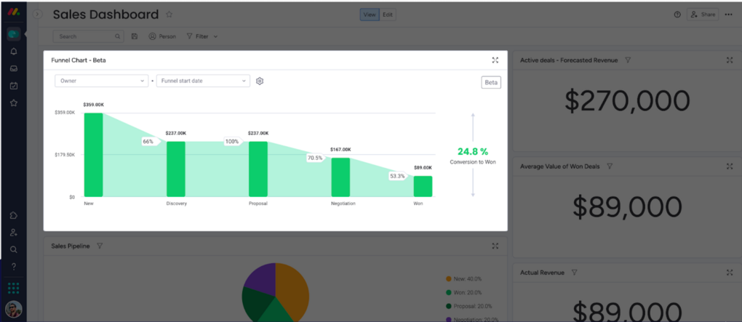Open the sidebar search magnifier
The image size is (742, 322).
pyautogui.click(x=14, y=249)
